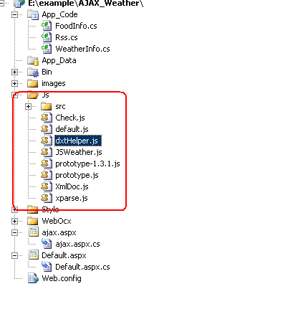Viewport: 308px width, 327px height.
Task: Select the Bin folder label
Action: 47,72
